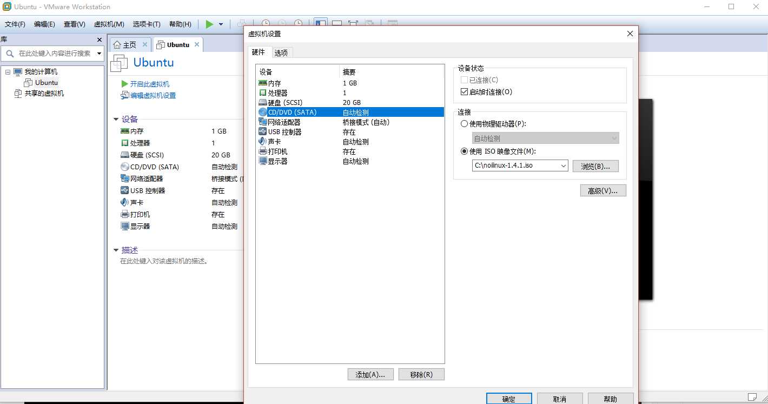Click the library search input field

(54, 53)
